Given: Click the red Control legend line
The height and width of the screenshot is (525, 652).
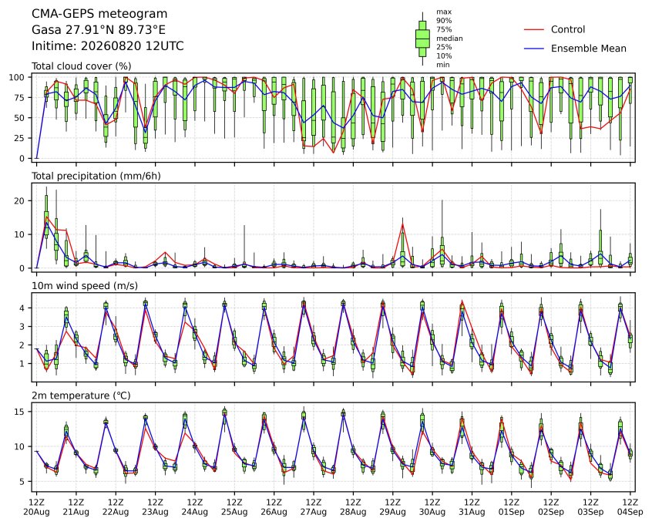Looking at the screenshot, I should [x=533, y=29].
